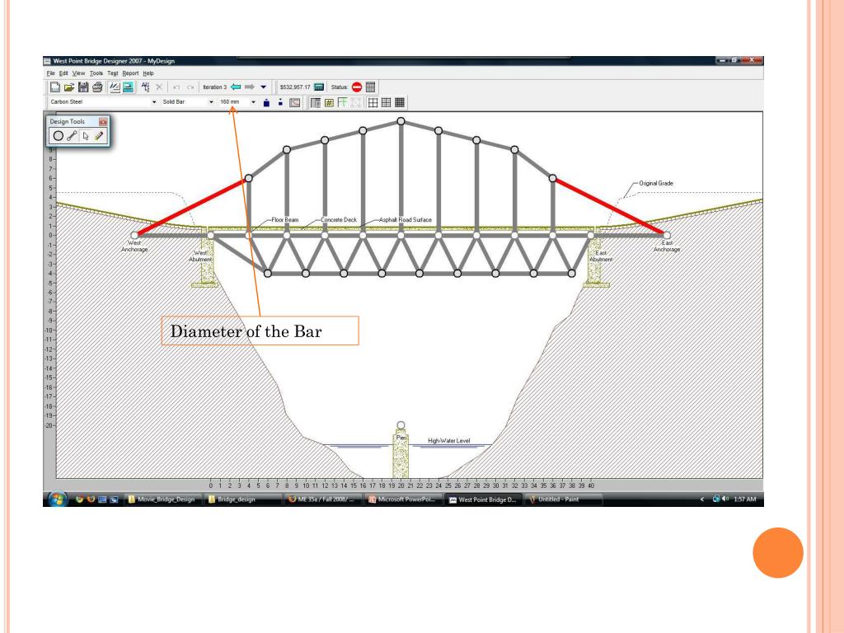Open cost calculation report icon
844x633 pixels.
(x=319, y=87)
